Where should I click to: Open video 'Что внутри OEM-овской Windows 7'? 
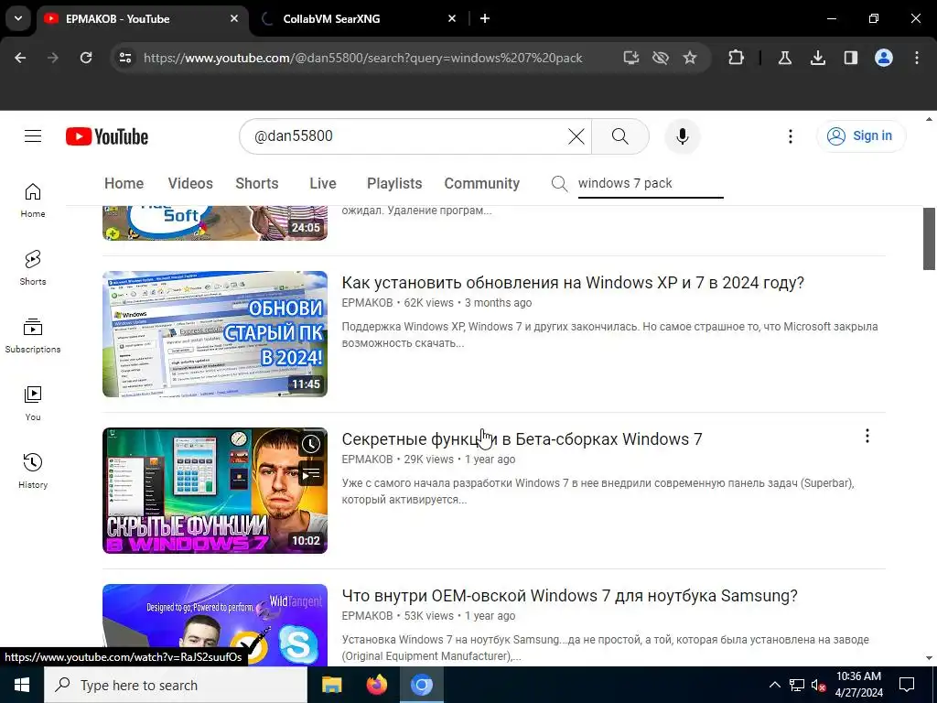tap(569, 595)
